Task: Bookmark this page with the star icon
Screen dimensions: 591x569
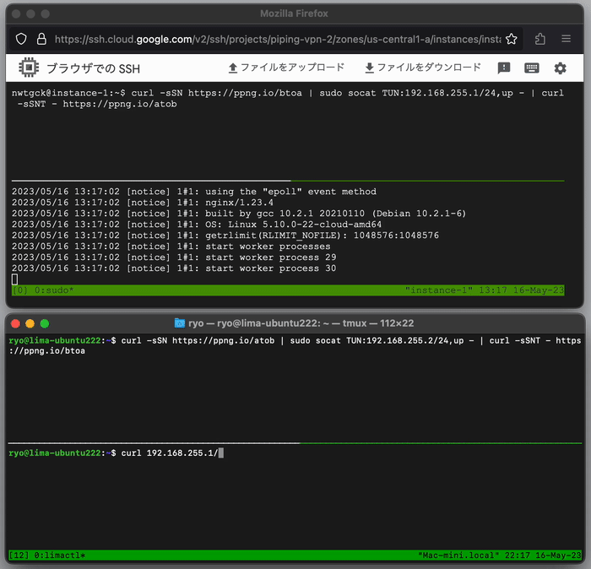Action: tap(512, 39)
